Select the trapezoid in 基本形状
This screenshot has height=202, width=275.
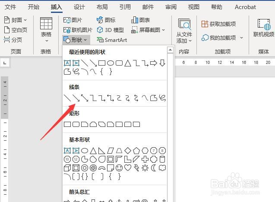click(119, 151)
